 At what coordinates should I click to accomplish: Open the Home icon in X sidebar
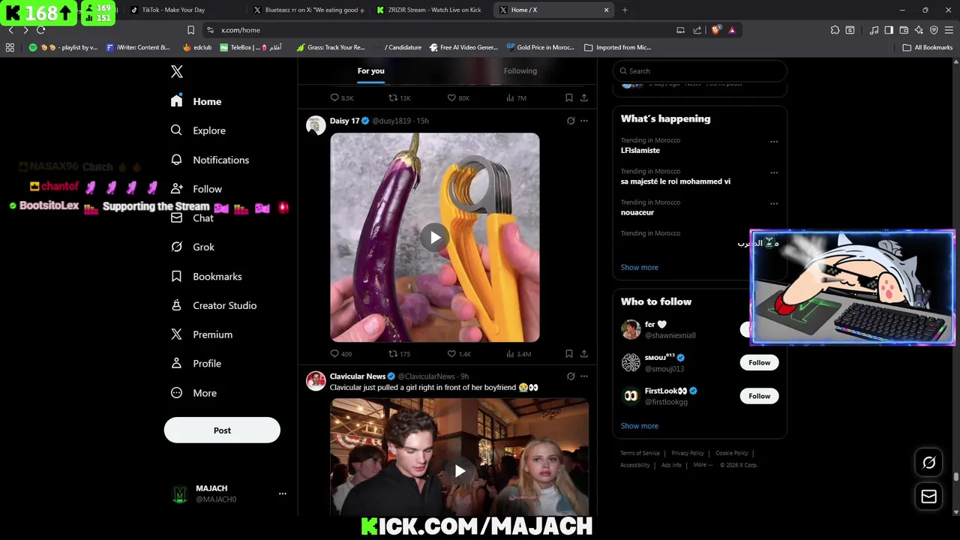176,101
